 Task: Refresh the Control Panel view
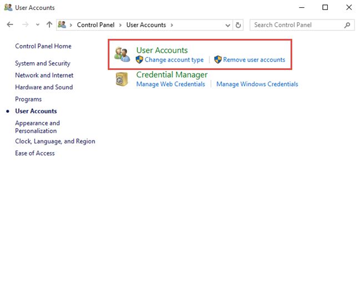238,25
